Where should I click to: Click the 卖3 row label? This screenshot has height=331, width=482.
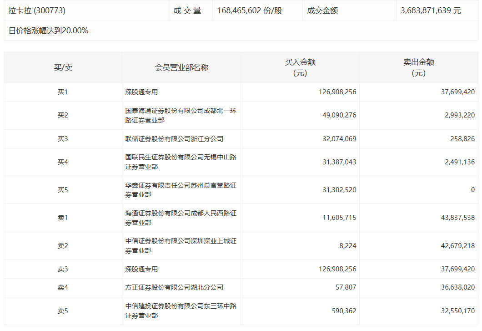coord(63,269)
